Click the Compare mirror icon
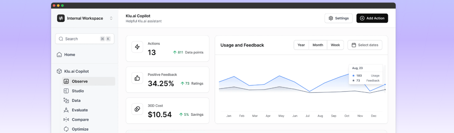 click(66, 120)
